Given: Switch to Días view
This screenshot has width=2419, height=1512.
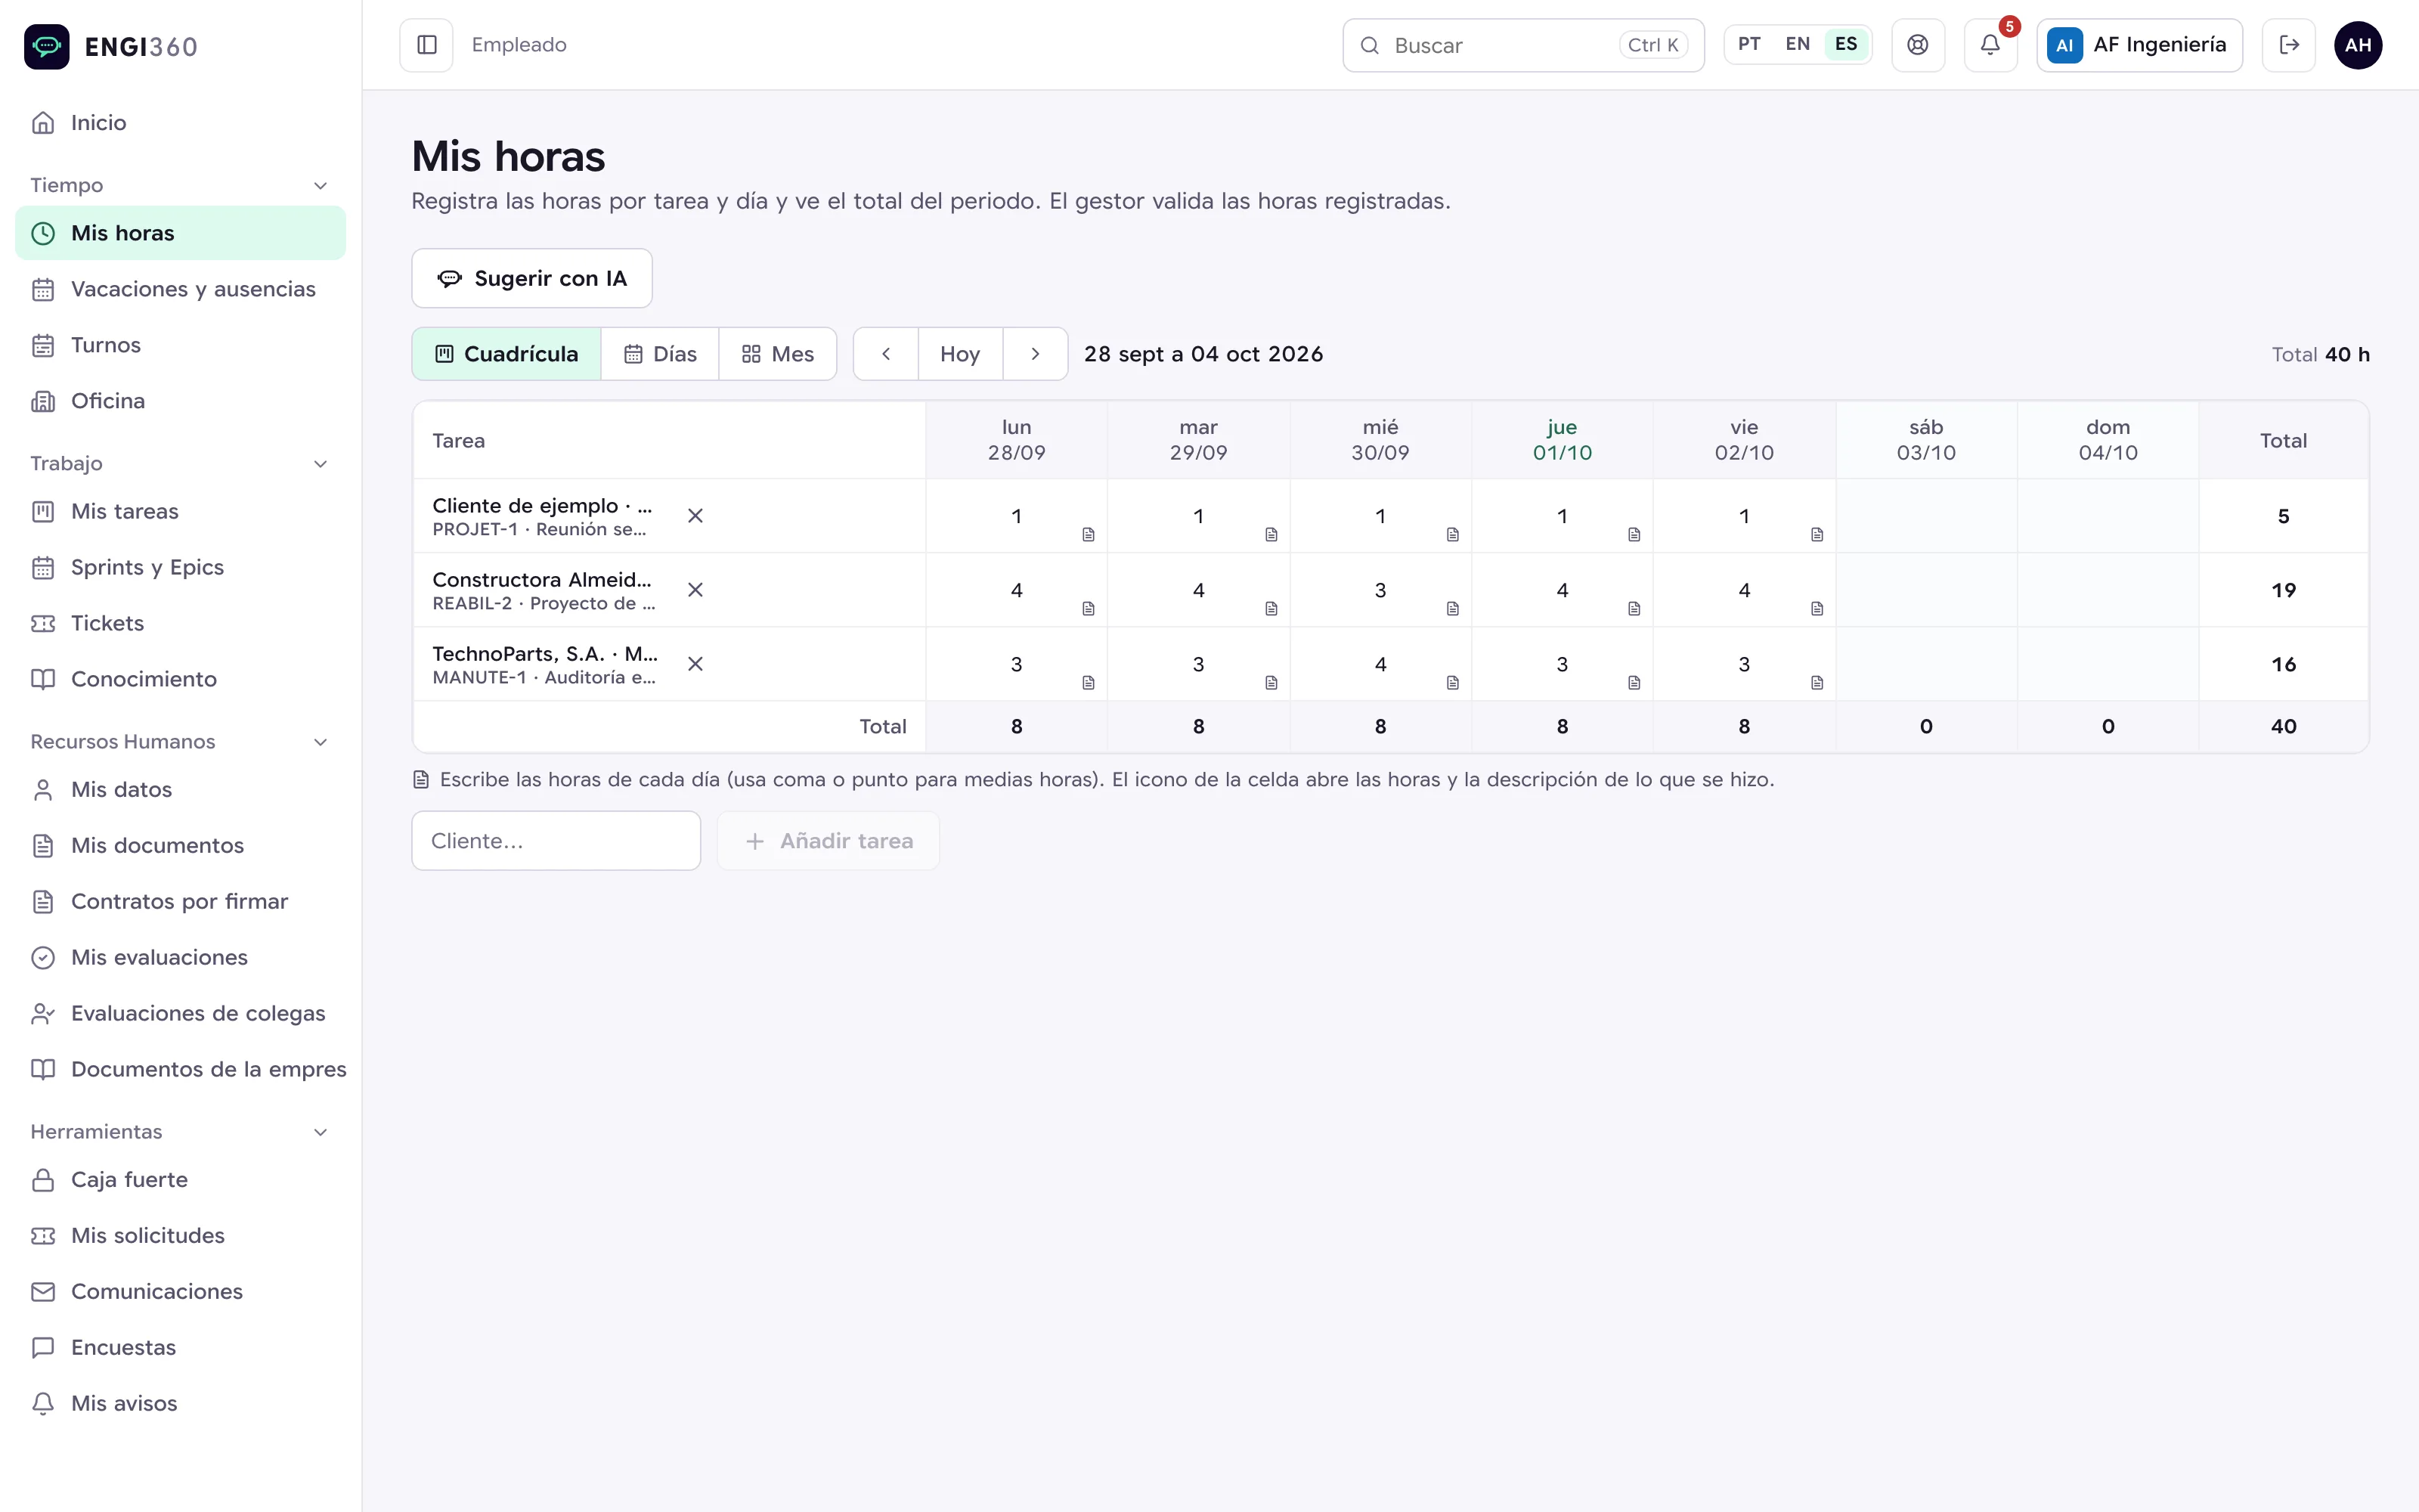Looking at the screenshot, I should (x=660, y=354).
